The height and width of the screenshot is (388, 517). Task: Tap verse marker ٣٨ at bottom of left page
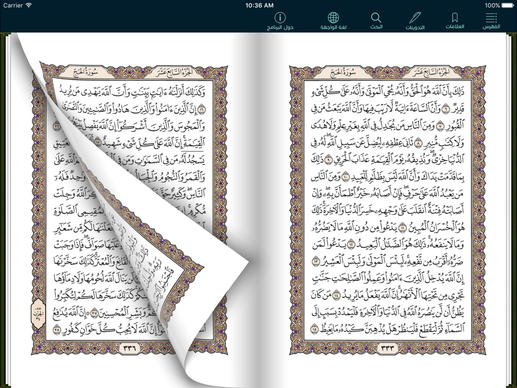click(x=57, y=329)
